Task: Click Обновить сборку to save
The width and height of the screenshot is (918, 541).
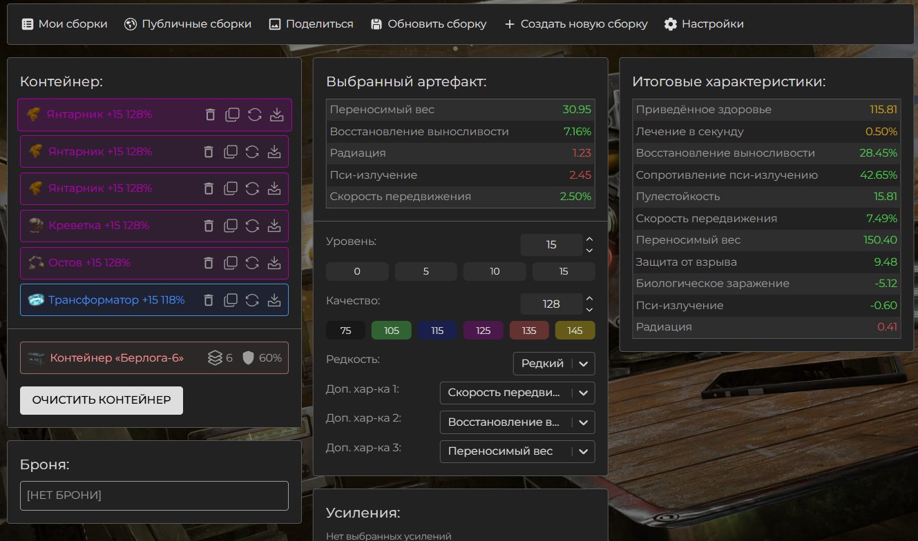Action: (x=428, y=24)
